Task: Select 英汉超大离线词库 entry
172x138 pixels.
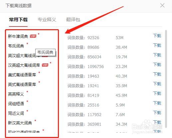Action: pos(24,55)
